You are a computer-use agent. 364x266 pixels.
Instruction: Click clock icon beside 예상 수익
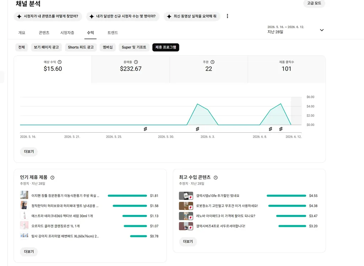pos(60,62)
